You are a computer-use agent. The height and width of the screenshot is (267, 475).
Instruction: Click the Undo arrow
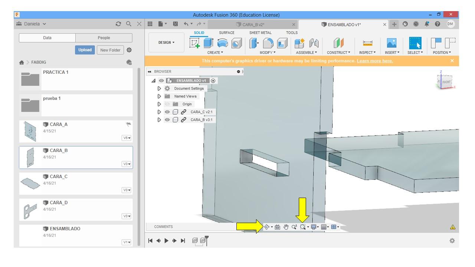tap(186, 24)
